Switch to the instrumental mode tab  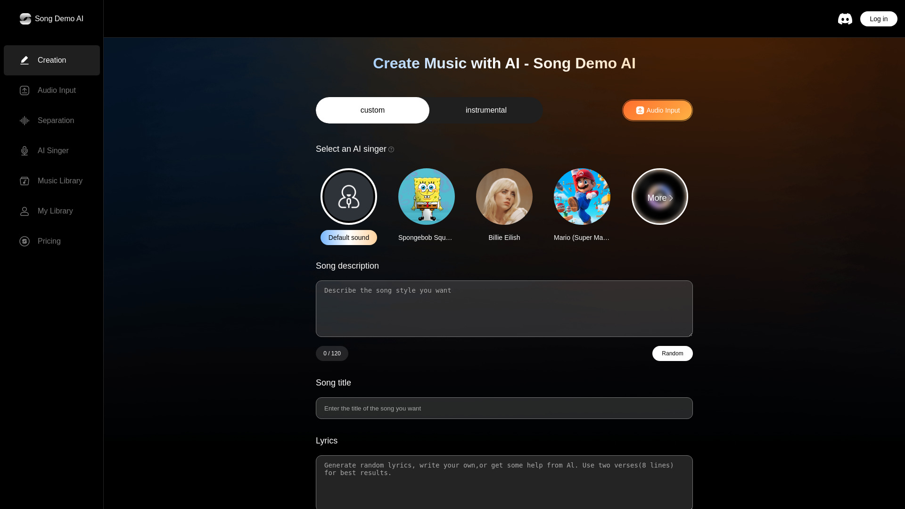486,110
